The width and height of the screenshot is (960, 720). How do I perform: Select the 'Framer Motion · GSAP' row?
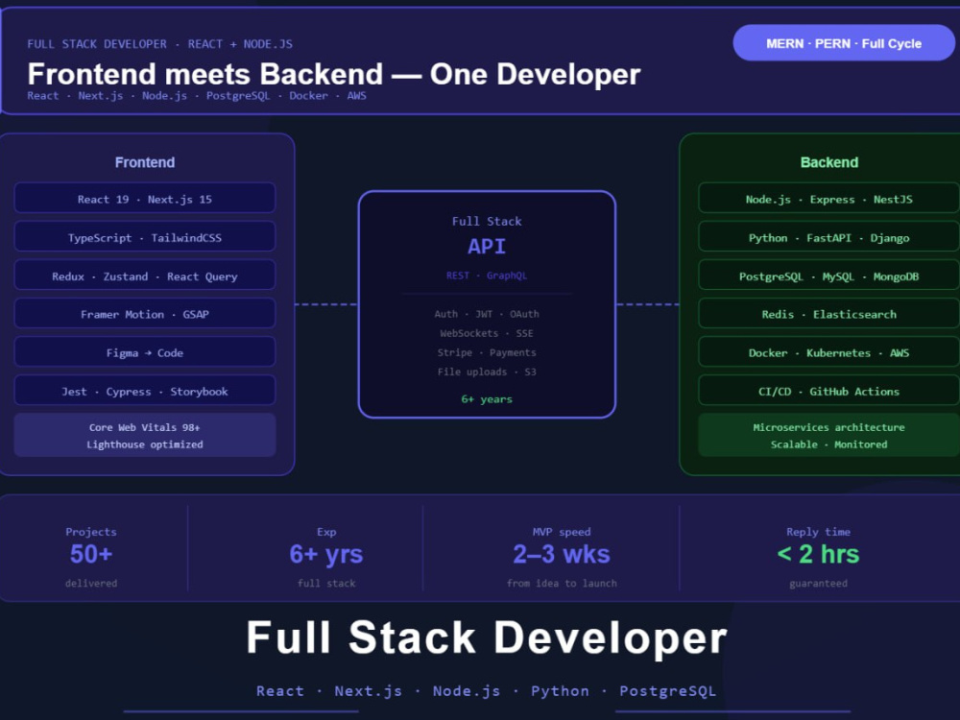click(x=145, y=314)
